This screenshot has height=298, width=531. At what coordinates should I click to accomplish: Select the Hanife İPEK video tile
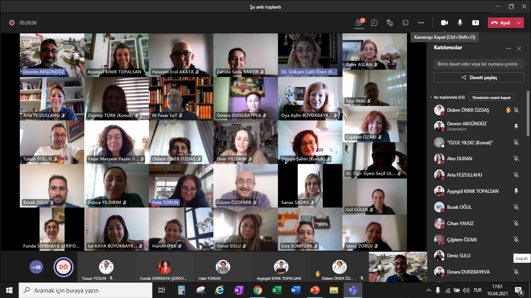click(x=181, y=229)
